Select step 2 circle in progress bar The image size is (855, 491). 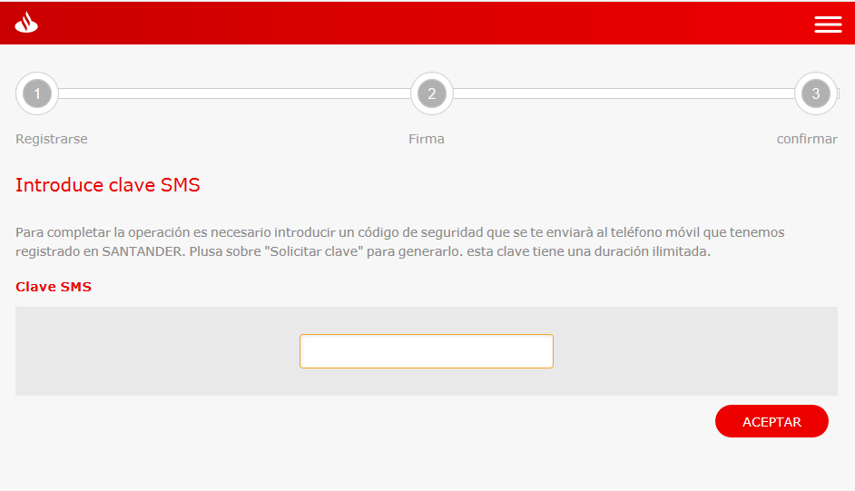click(432, 93)
